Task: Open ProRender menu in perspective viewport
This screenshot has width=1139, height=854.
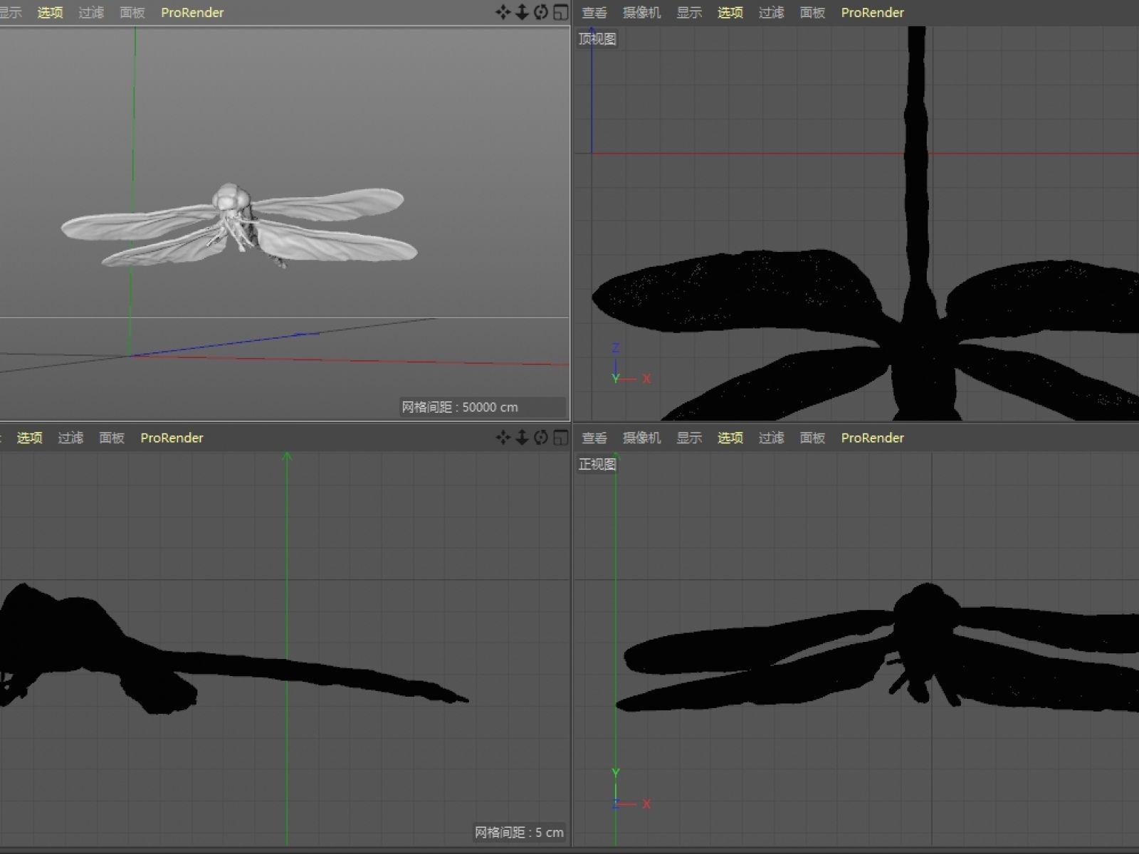Action: click(192, 12)
